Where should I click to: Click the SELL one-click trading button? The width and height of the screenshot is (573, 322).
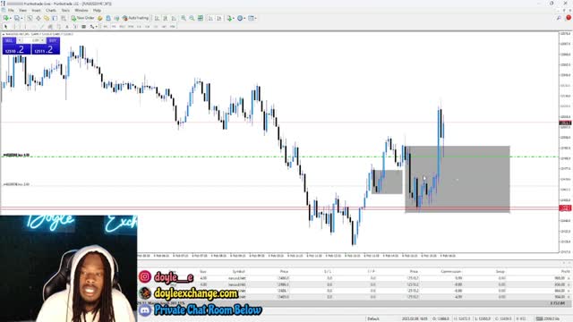(9, 40)
